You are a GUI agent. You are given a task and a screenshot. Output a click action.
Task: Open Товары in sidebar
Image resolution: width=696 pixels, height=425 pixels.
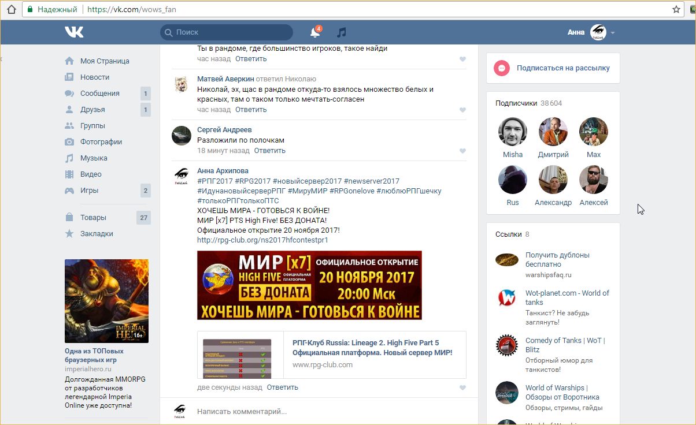(x=93, y=218)
